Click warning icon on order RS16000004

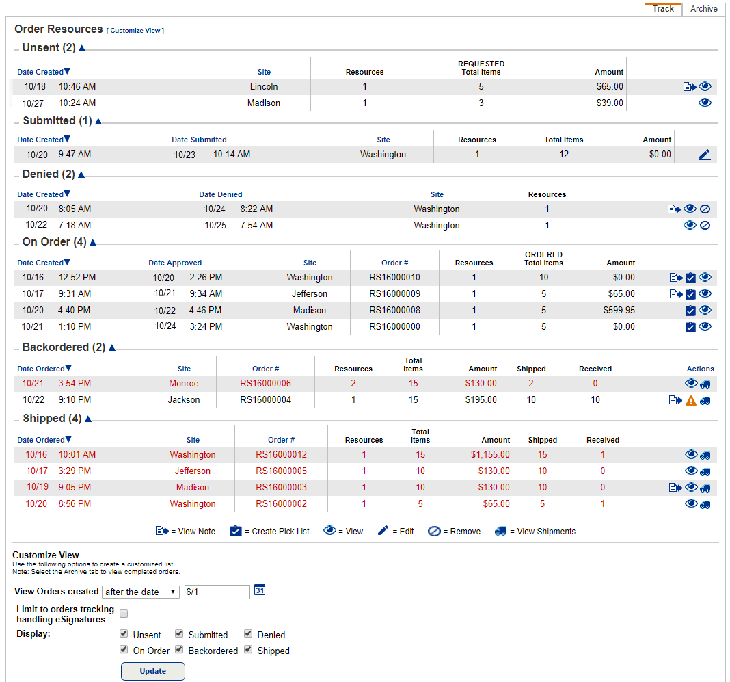691,399
